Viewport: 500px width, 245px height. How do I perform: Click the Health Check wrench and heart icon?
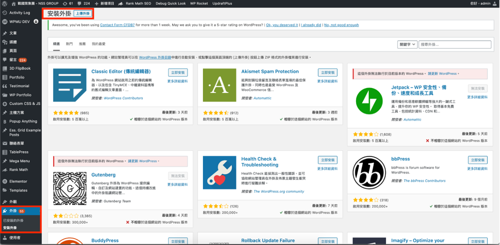click(x=219, y=172)
